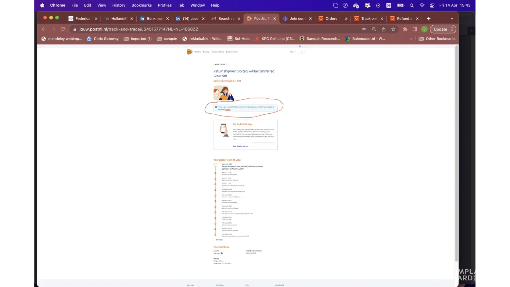Bookmark this page with the star icon
Image resolution: width=510 pixels, height=287 pixels.
click(x=393, y=29)
